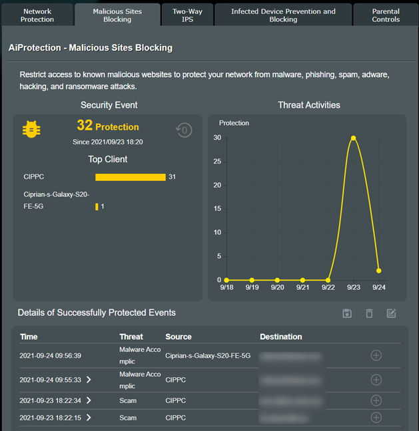Click the plus icon for 18:22:15 event
This screenshot has width=419, height=431.
(x=376, y=418)
